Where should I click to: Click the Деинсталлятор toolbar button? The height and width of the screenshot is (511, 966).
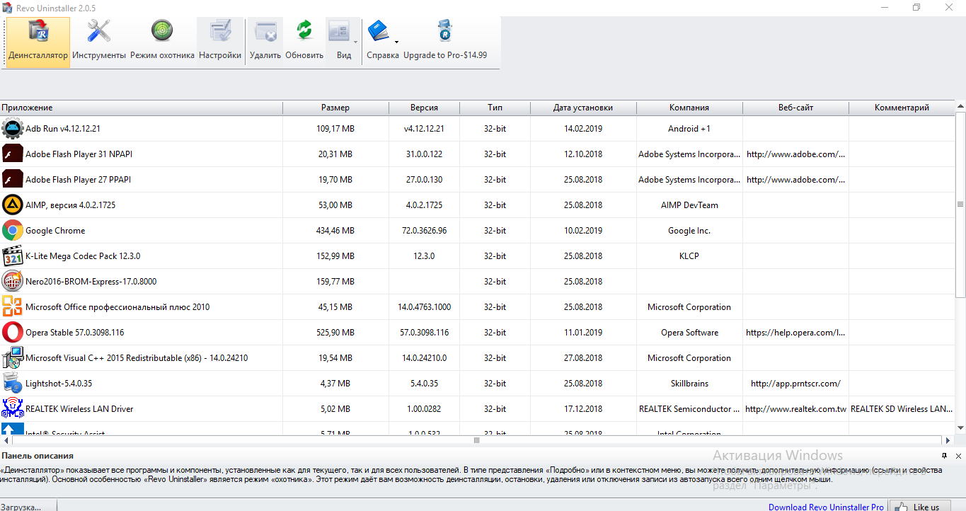[38, 40]
